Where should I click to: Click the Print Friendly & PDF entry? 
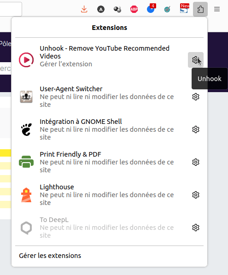click(101, 162)
